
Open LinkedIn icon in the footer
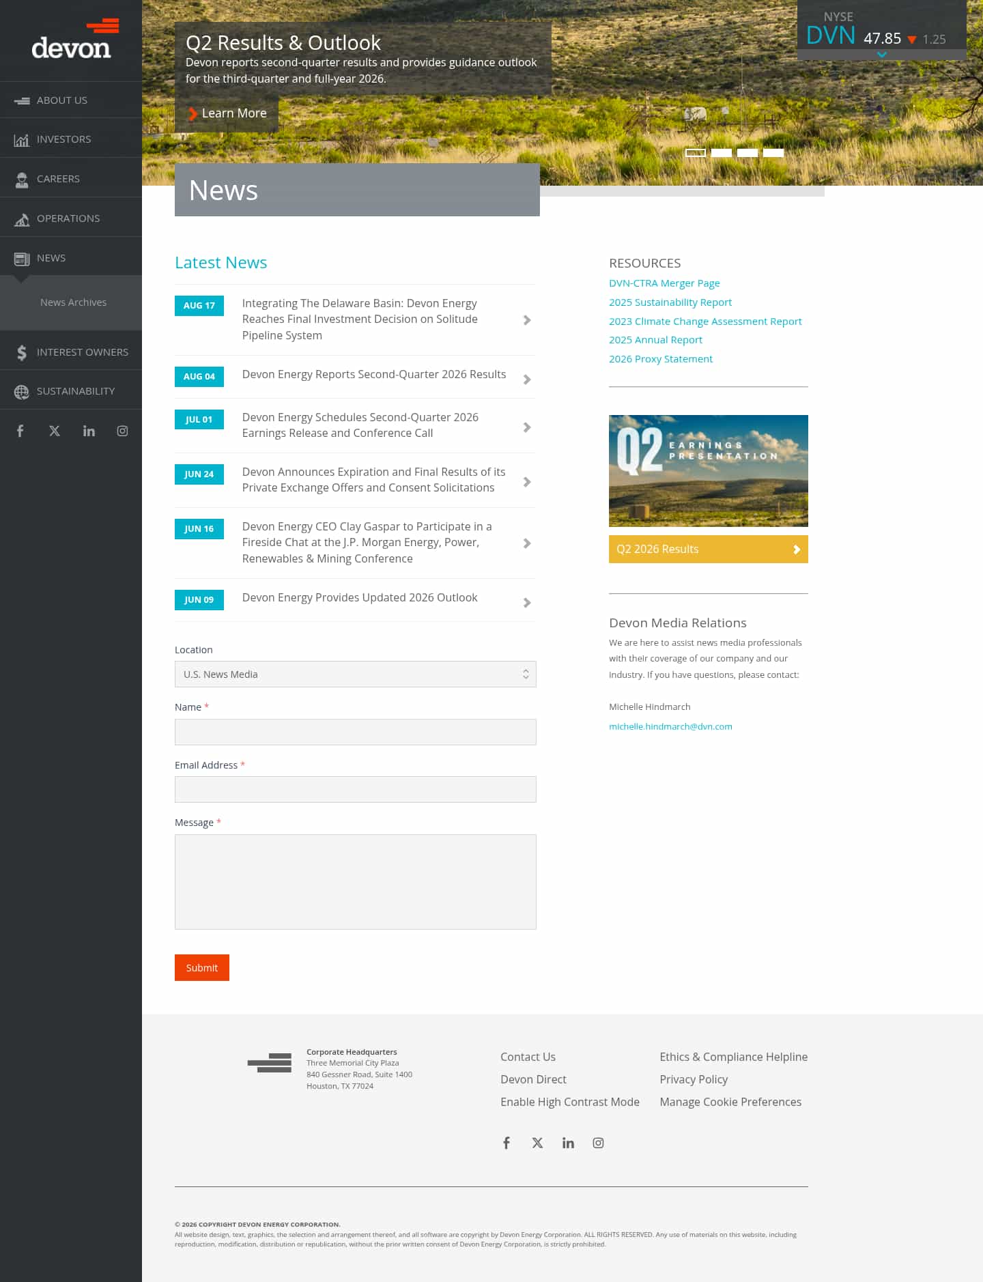point(568,1143)
